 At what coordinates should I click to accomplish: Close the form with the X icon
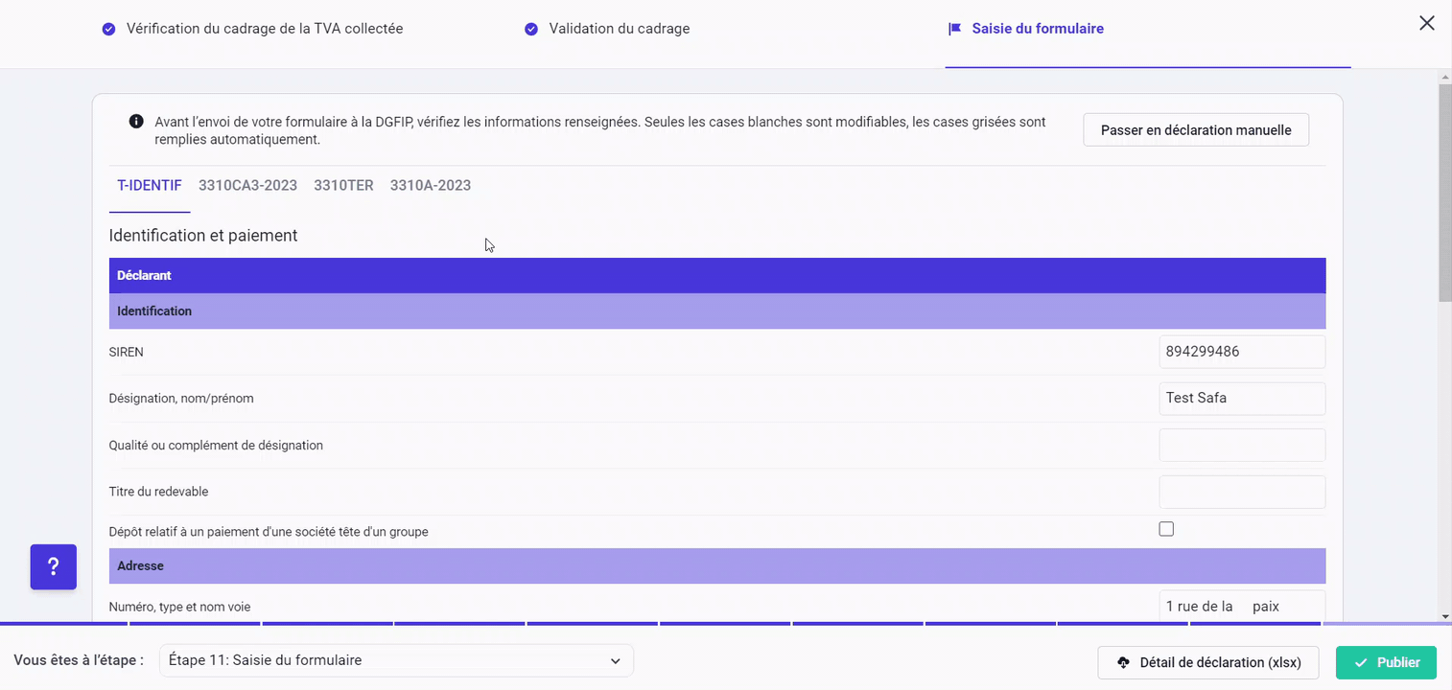click(1426, 24)
